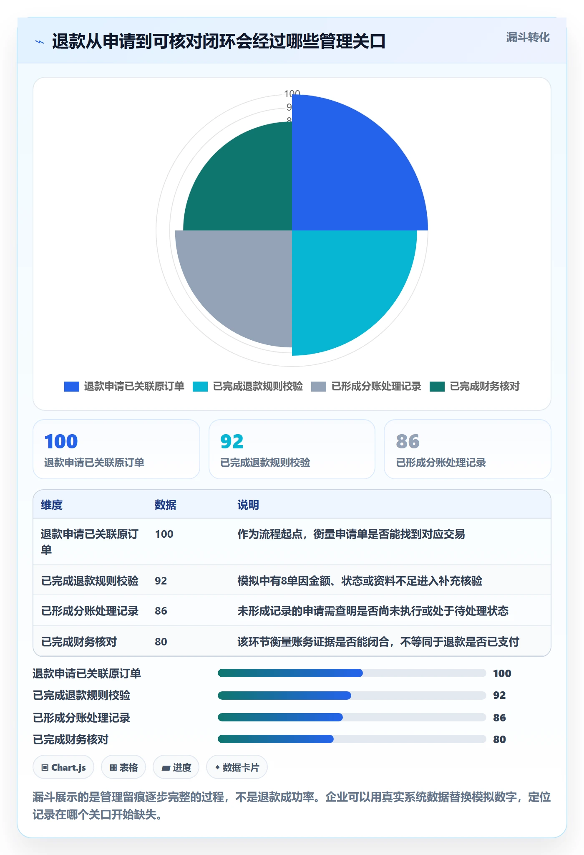Click progress bar for 退款申请已关联原订单
The image size is (584, 855).
click(352, 673)
